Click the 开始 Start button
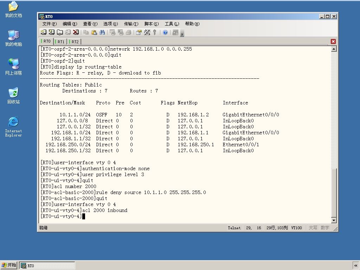Viewport: 360px width, 270px height. pyautogui.click(x=9, y=265)
